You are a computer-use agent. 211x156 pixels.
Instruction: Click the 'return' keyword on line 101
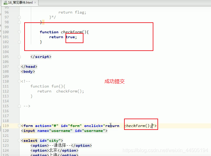tap(56, 37)
